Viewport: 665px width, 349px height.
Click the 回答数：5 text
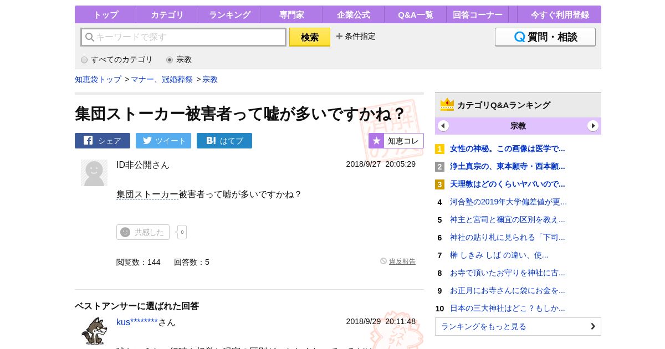click(192, 262)
